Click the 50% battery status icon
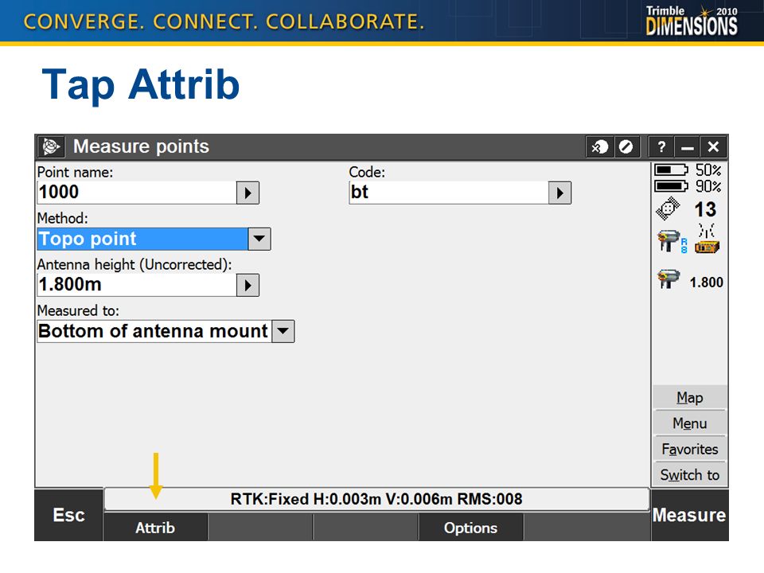The image size is (764, 573). pyautogui.click(x=670, y=170)
